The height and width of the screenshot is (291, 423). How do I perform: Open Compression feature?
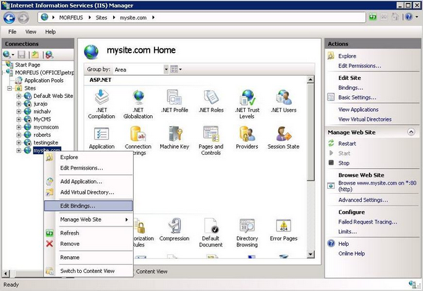click(x=175, y=230)
